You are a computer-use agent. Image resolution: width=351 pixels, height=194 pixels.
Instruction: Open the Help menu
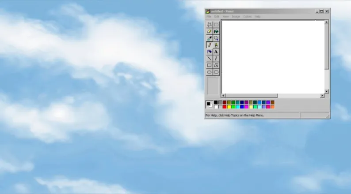(x=257, y=16)
